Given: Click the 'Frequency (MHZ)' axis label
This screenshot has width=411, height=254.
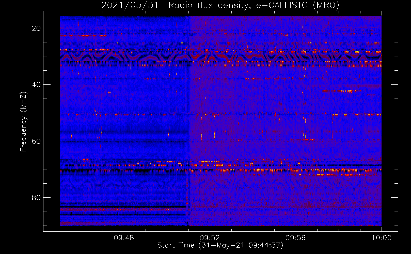Looking at the screenshot, I should 23,122.
